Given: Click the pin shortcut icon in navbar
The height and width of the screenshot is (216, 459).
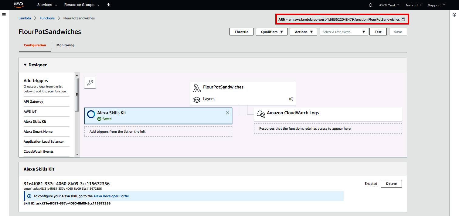Looking at the screenshot, I should 109,5.
